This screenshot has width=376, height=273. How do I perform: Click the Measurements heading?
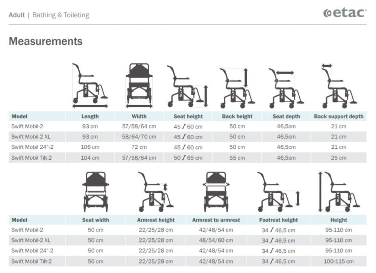pyautogui.click(x=45, y=41)
